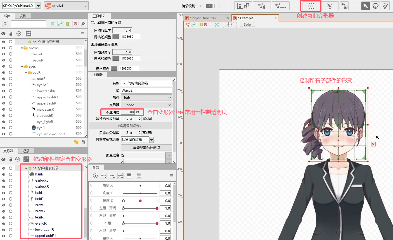Click the 角度 Z slider red key point

click(140, 201)
